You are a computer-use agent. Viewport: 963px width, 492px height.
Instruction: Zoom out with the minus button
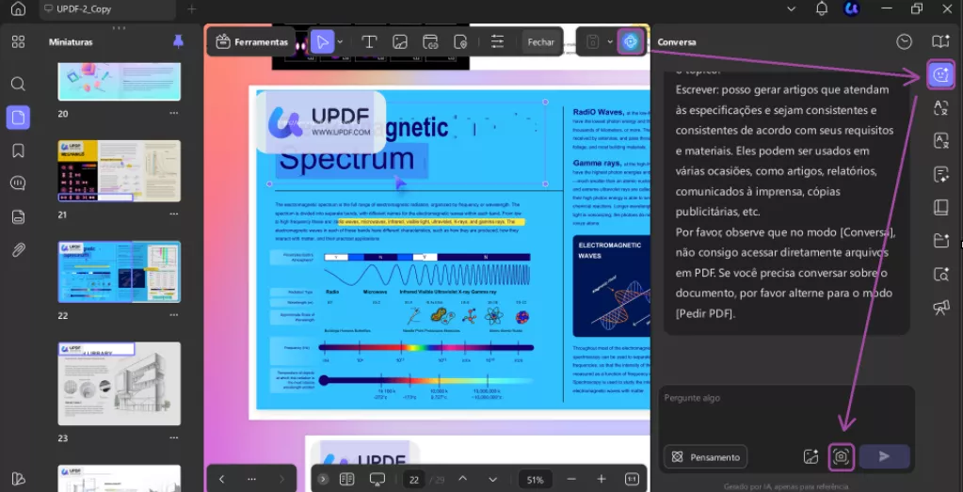point(571,479)
